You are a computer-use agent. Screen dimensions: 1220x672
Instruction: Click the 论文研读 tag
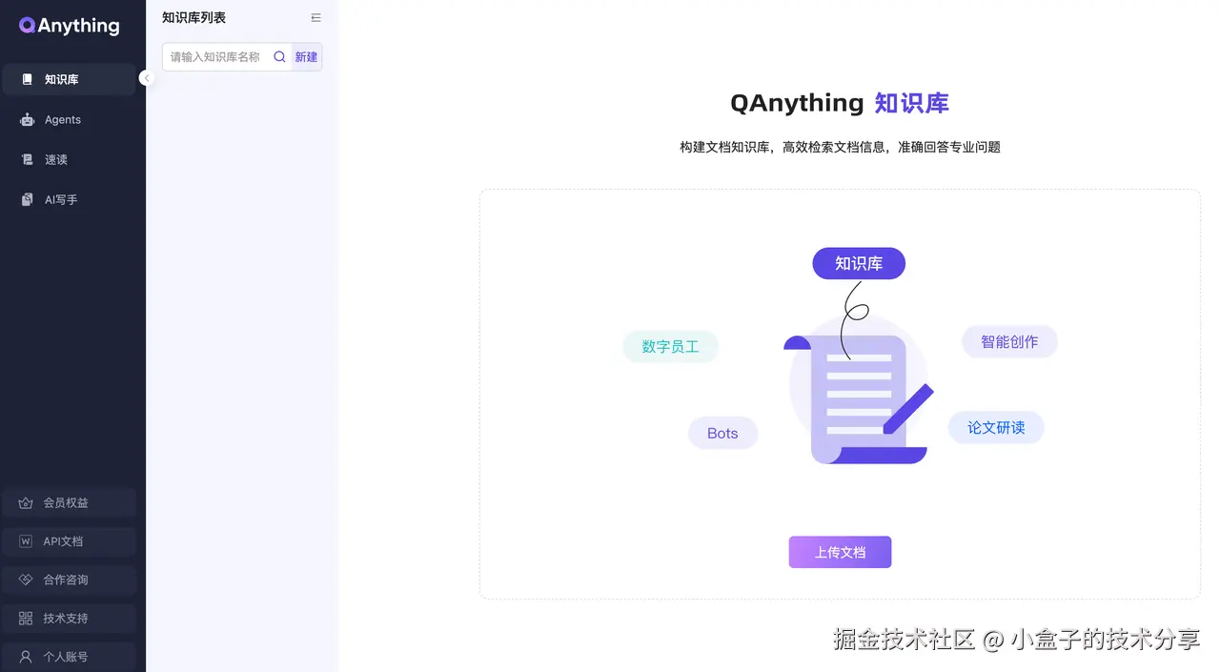[996, 427]
